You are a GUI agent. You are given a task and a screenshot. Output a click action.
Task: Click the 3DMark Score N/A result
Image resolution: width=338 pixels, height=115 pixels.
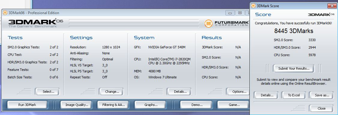(238, 47)
